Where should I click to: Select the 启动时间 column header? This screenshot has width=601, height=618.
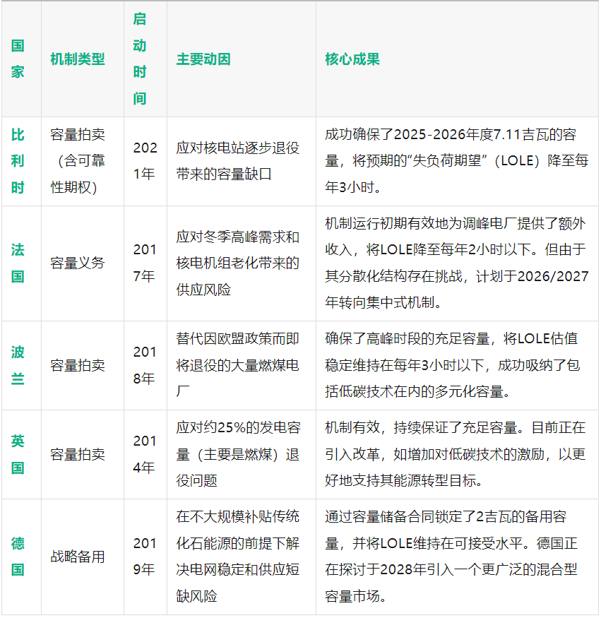tap(140, 59)
